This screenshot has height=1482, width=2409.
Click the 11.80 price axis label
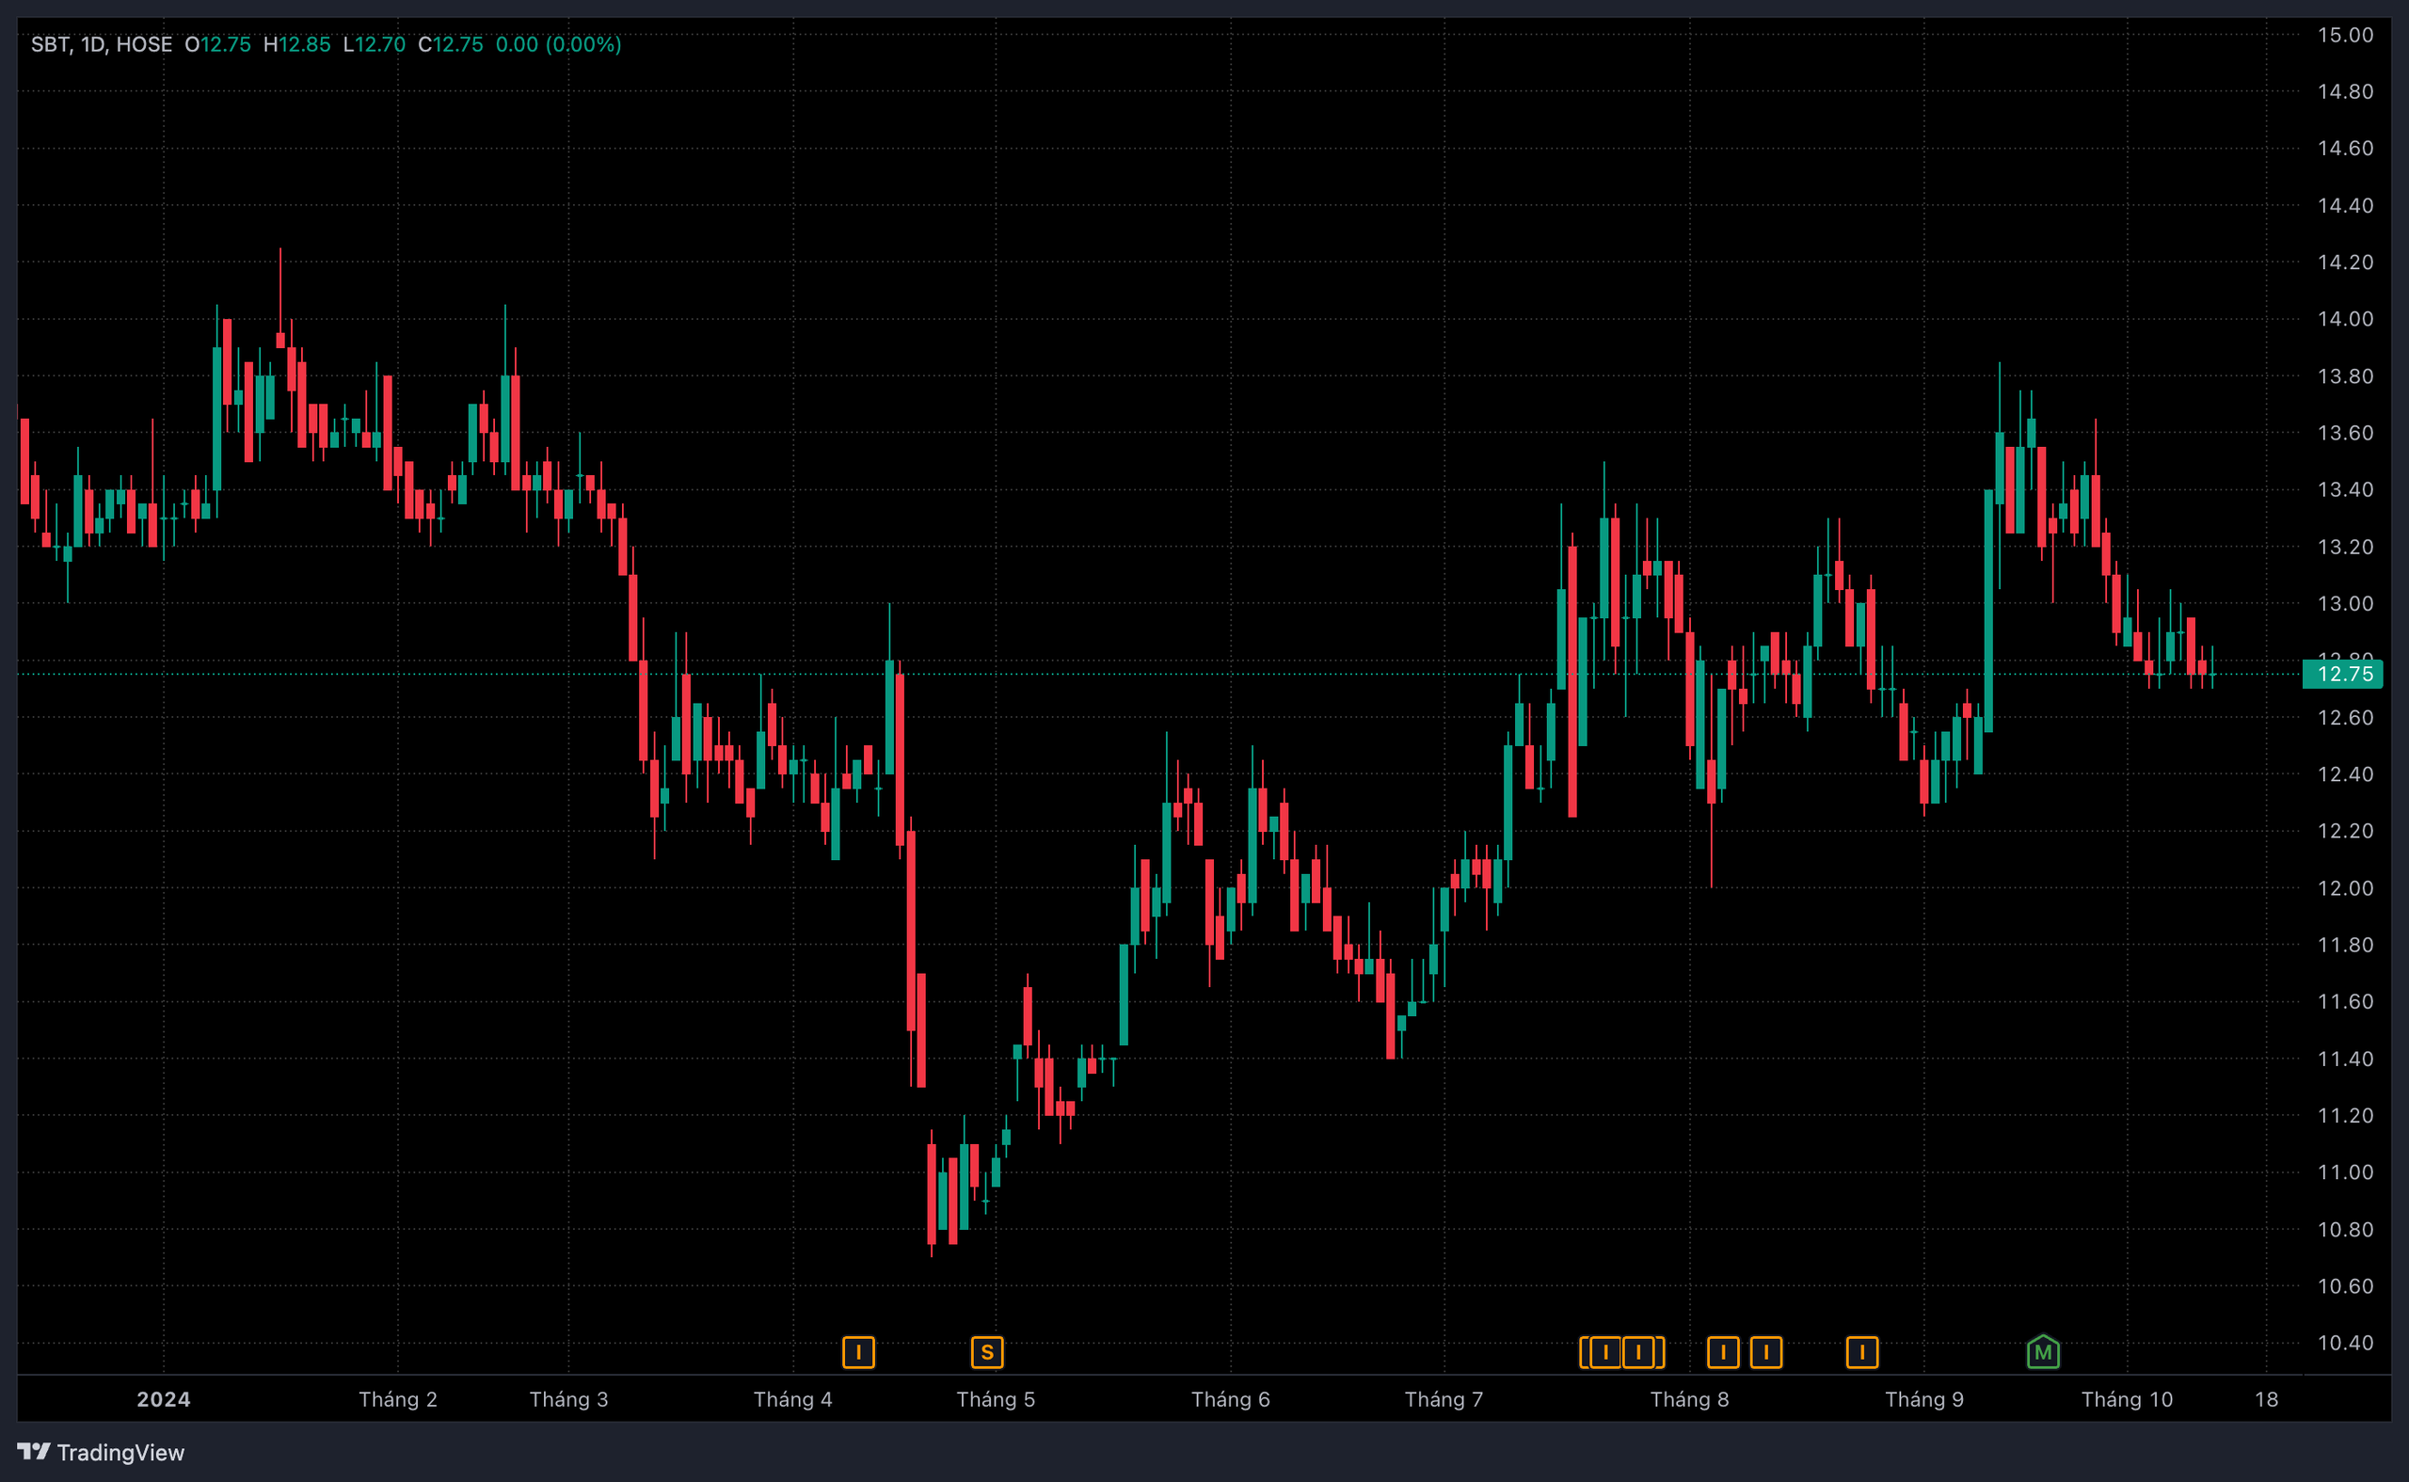[2345, 945]
